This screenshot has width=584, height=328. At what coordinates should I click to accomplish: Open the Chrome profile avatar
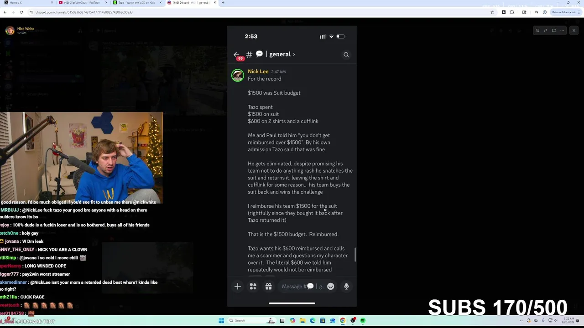click(544, 12)
